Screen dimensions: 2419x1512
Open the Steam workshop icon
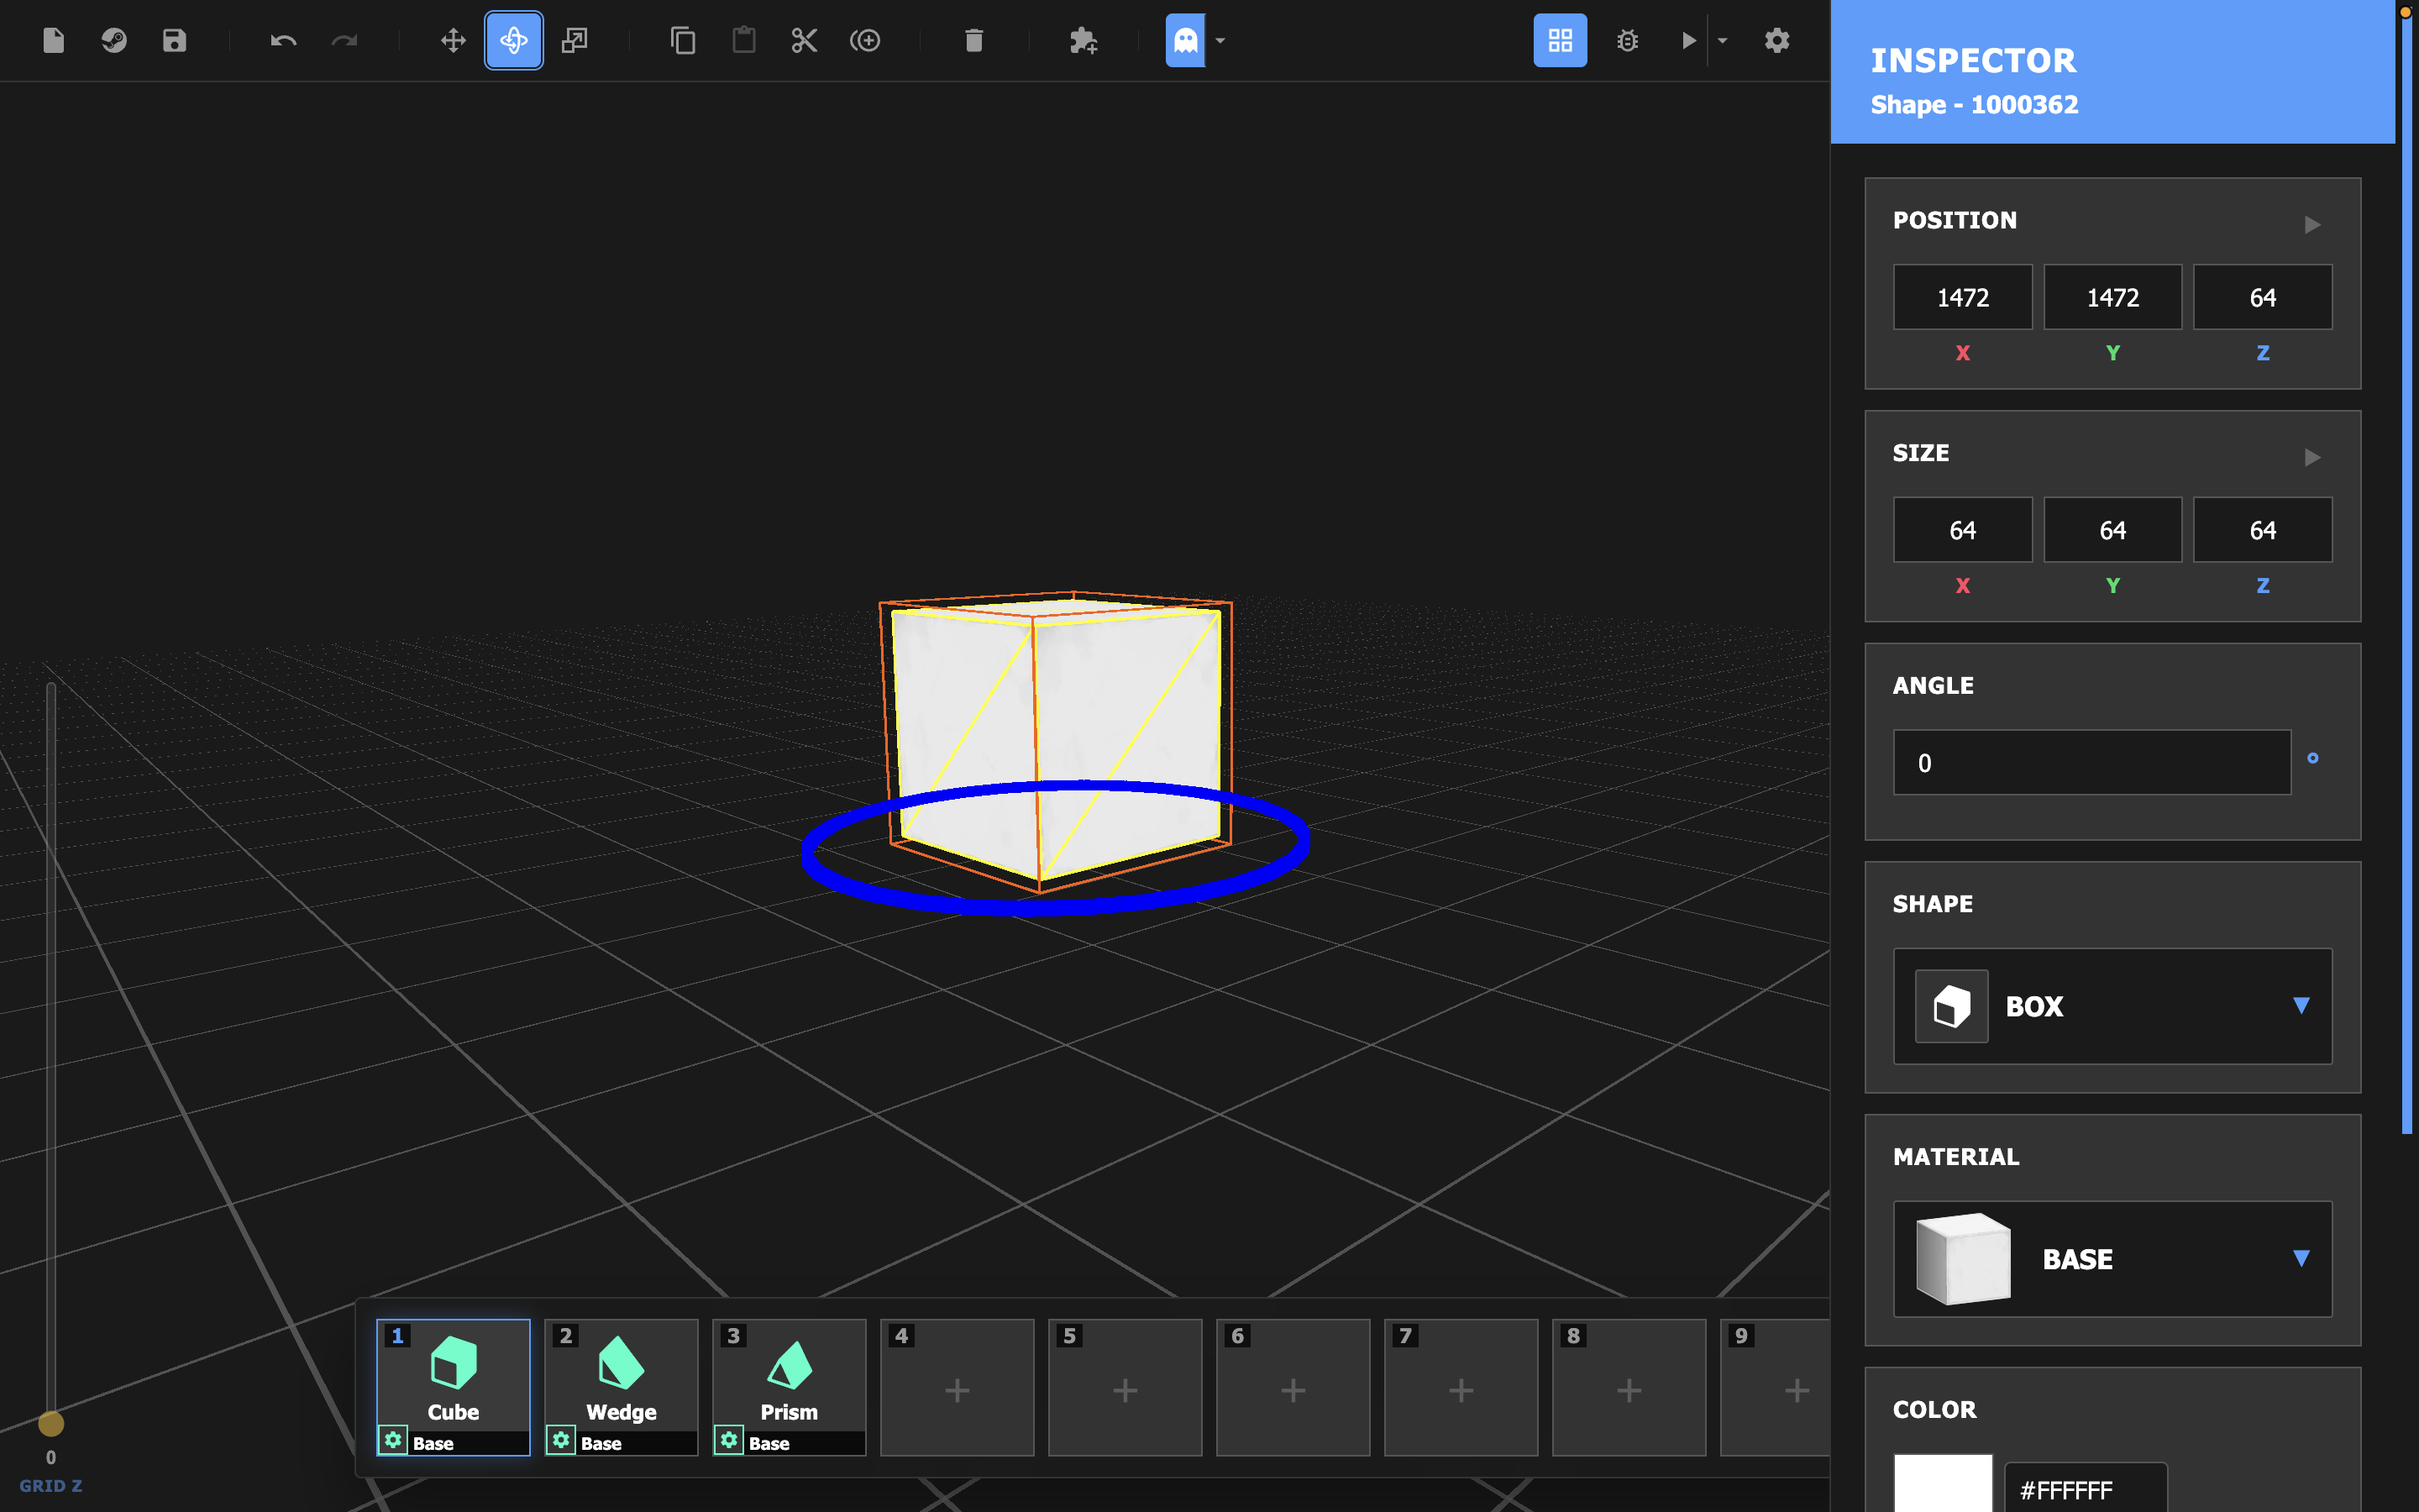[114, 40]
